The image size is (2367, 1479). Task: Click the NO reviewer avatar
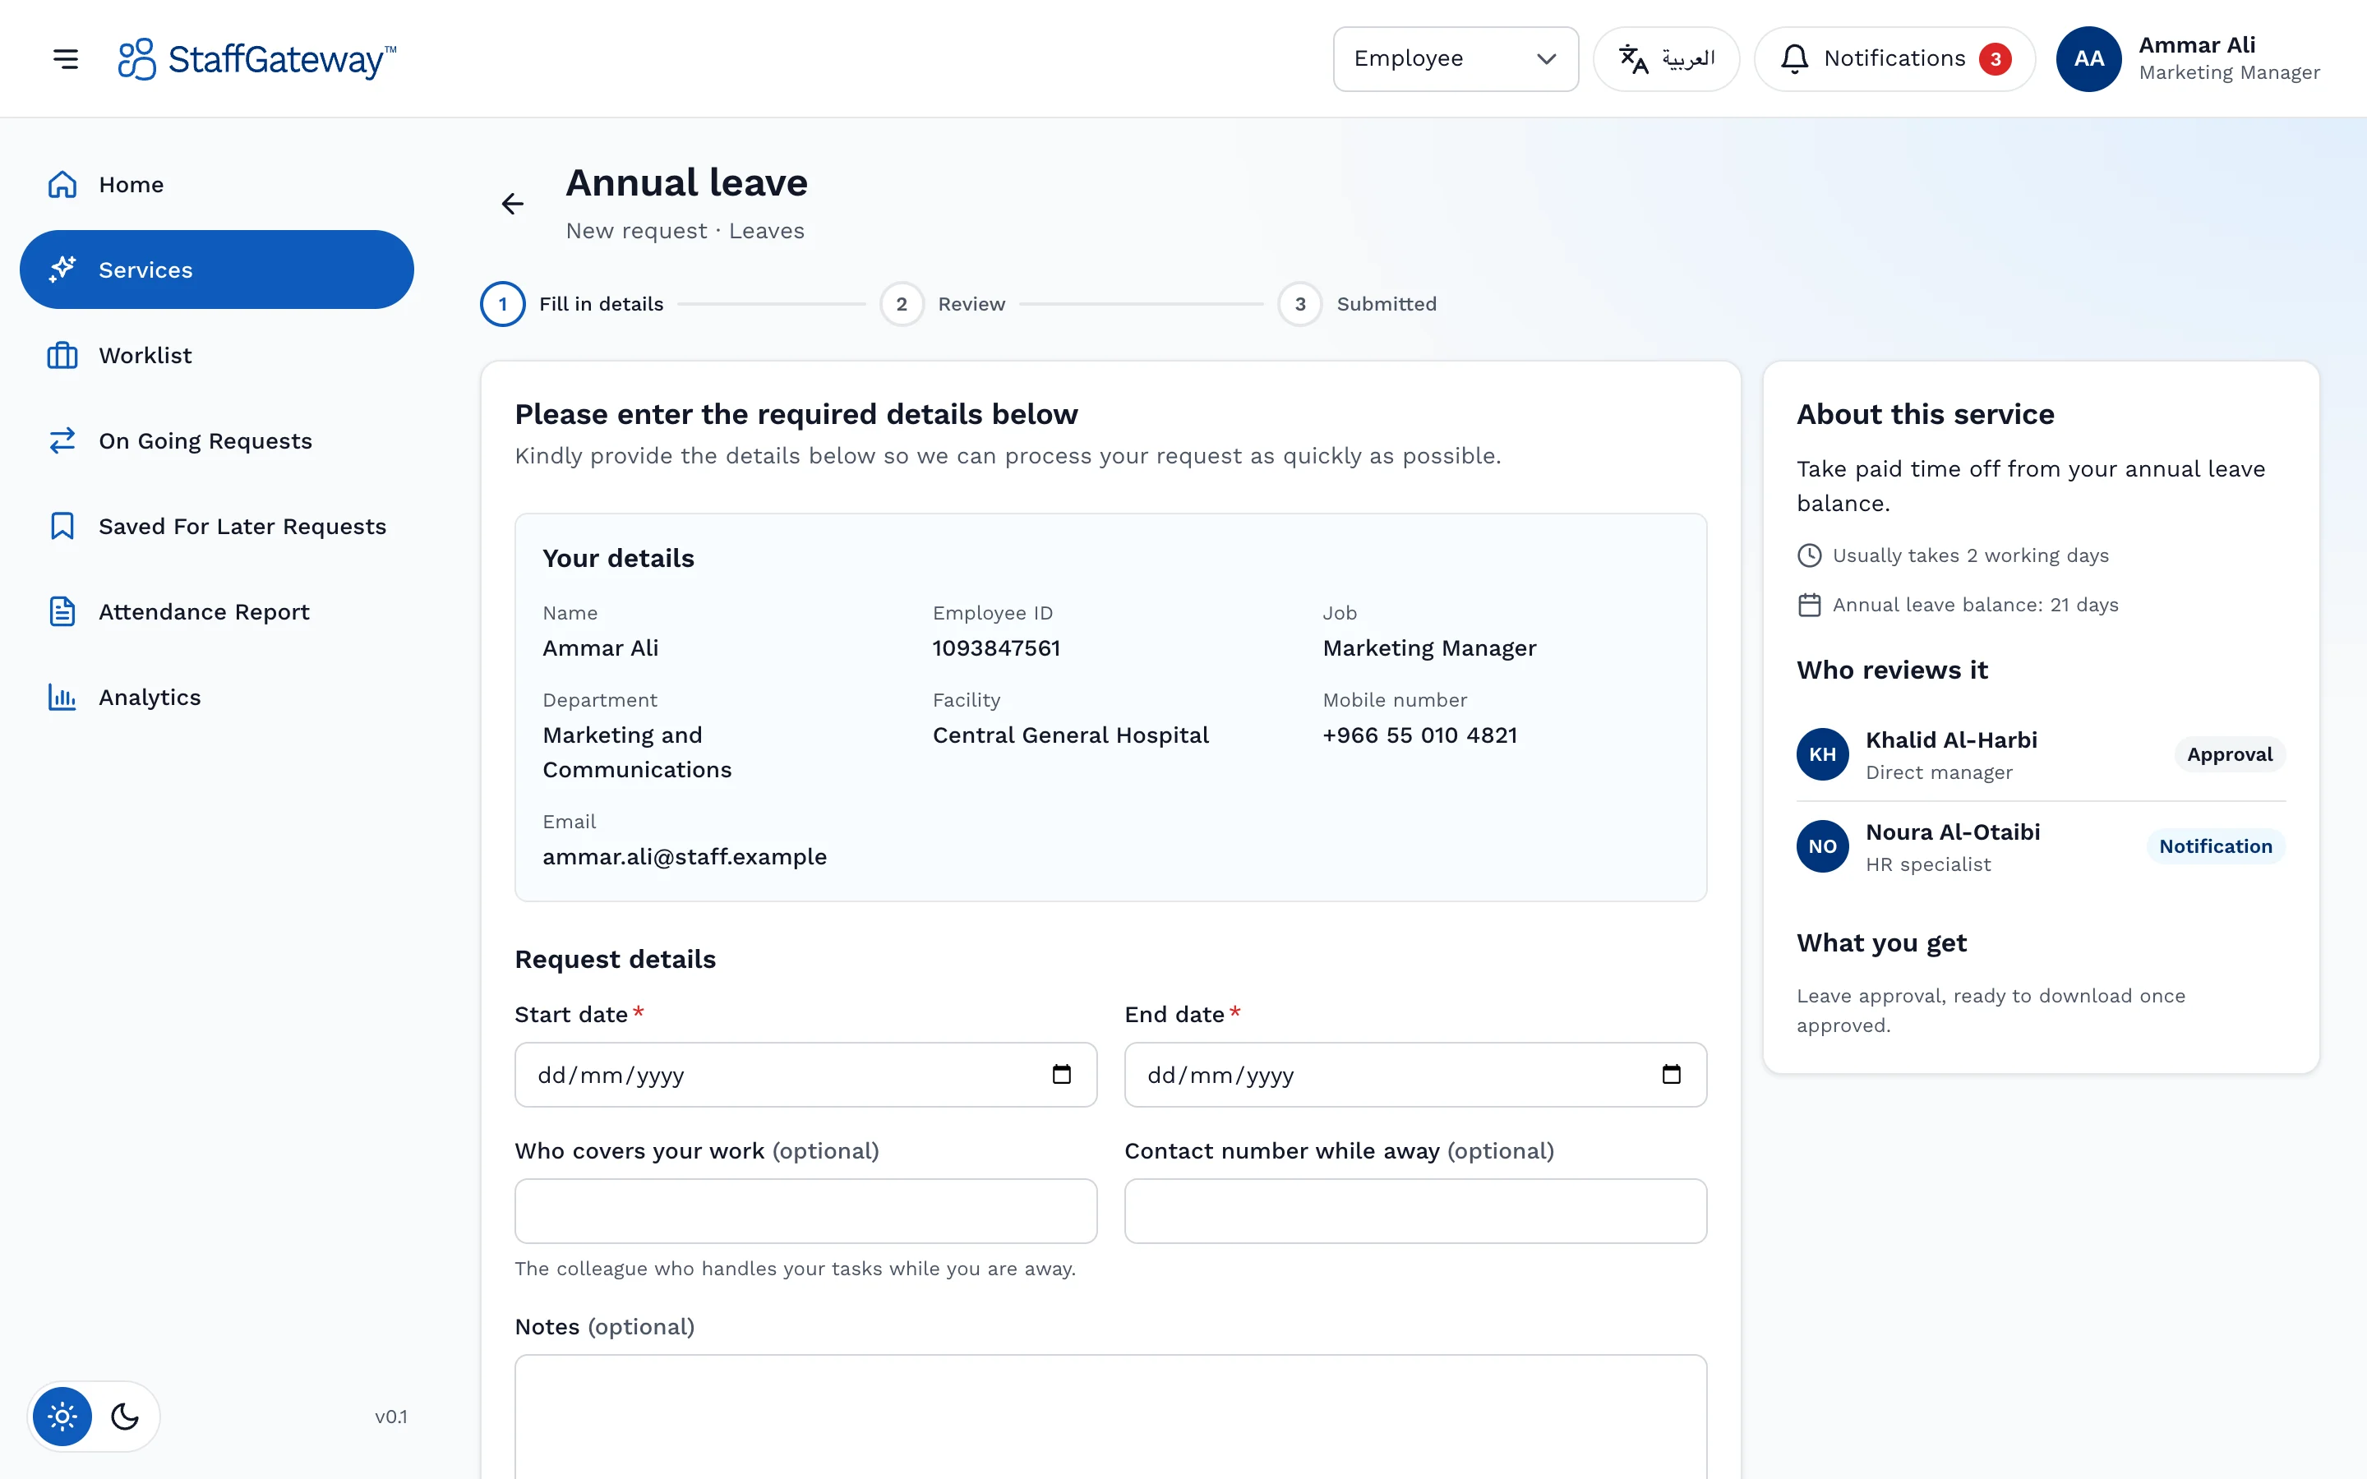click(x=1822, y=846)
